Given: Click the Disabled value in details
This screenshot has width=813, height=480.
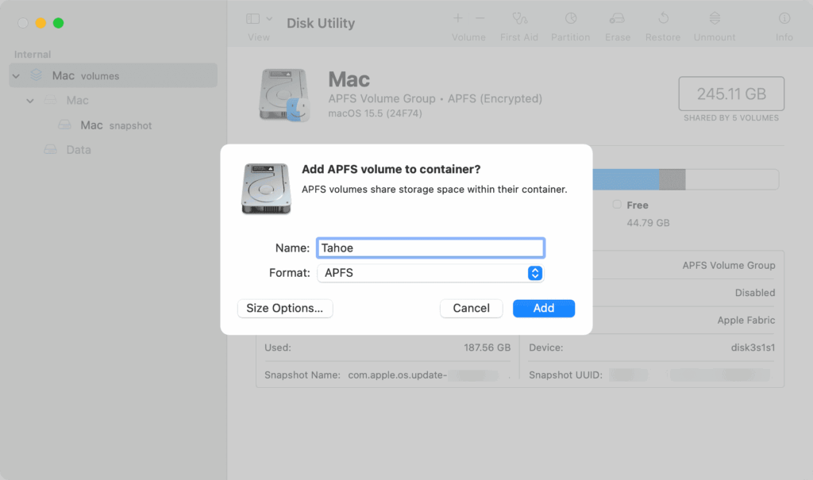Looking at the screenshot, I should click(x=754, y=293).
